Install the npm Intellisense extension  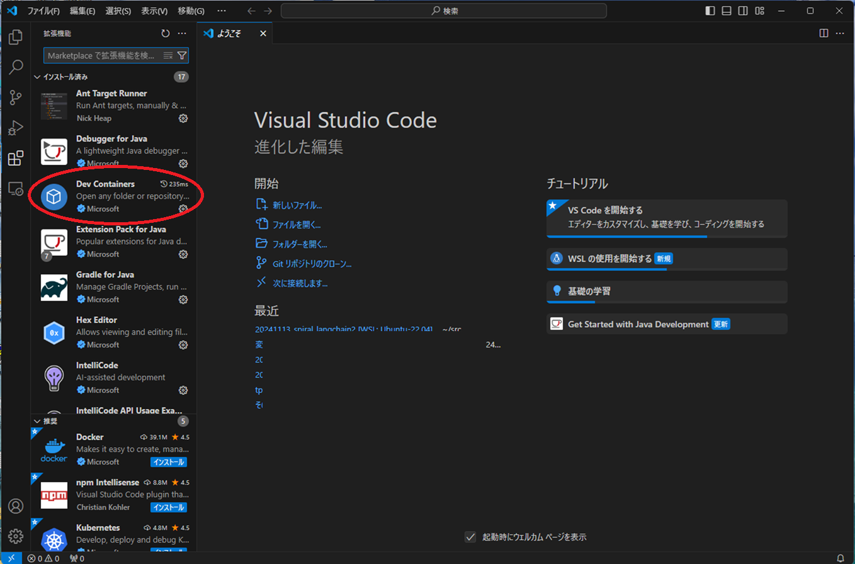(168, 507)
